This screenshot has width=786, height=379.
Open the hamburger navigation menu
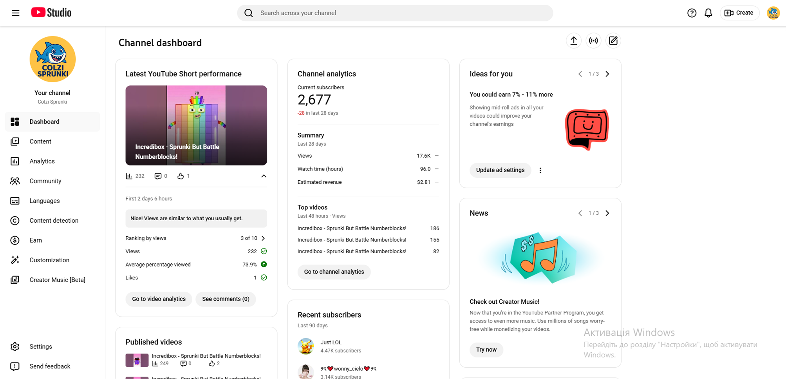click(16, 13)
